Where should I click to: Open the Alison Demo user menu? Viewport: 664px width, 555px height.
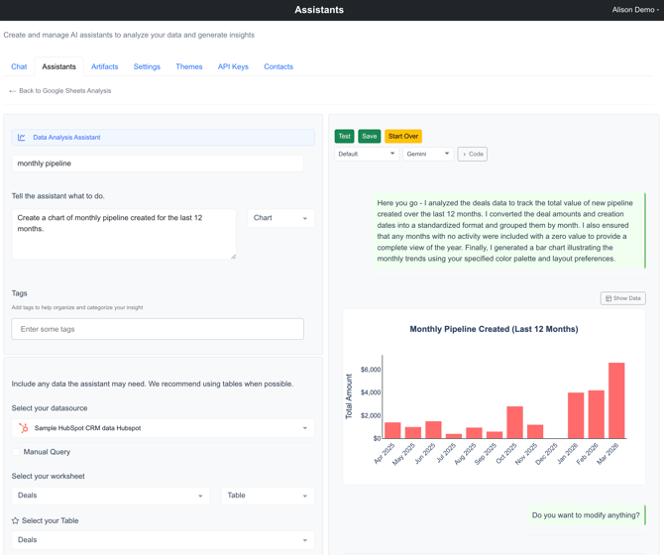click(x=635, y=10)
